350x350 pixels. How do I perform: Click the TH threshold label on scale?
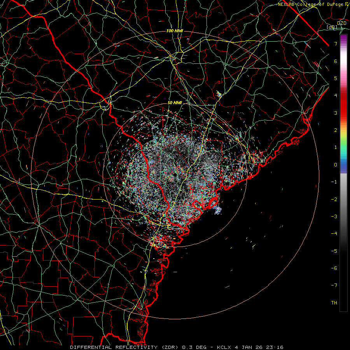(334, 303)
